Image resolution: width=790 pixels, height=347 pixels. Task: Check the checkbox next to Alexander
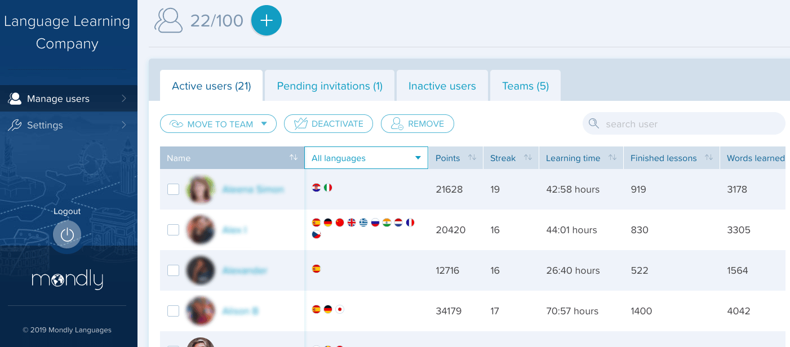point(173,270)
